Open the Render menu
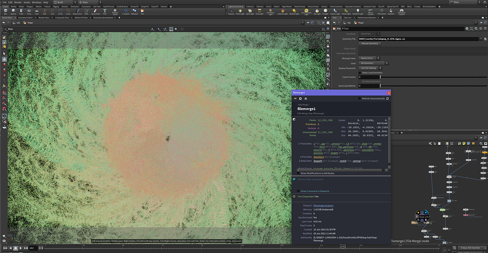The image size is (488, 253). coord(18,2)
